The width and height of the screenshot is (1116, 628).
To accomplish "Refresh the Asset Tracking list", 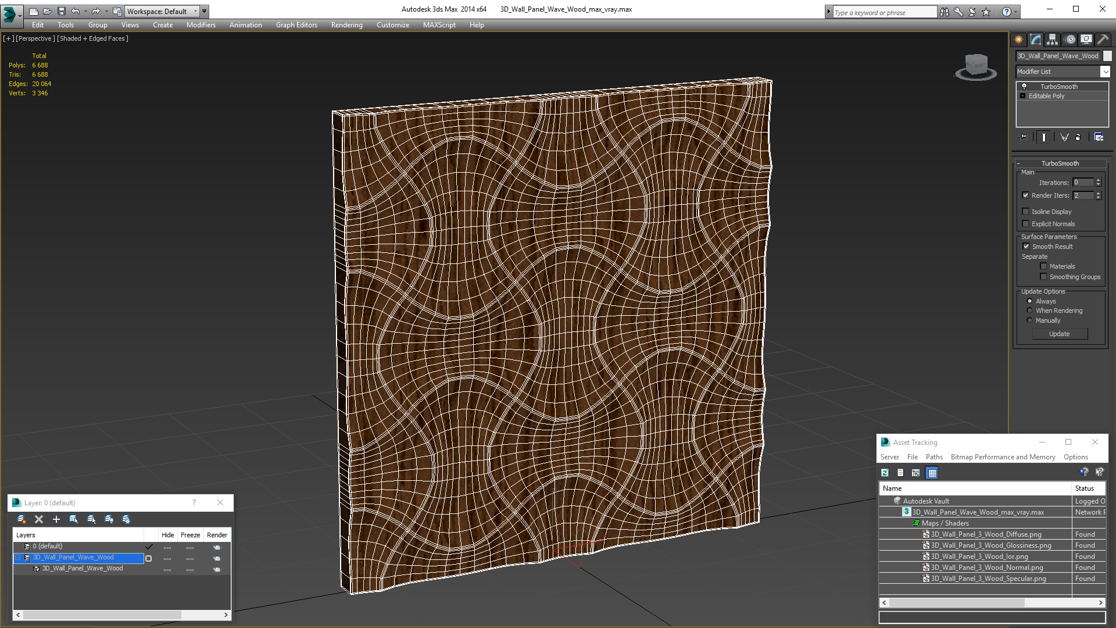I will coord(885,473).
